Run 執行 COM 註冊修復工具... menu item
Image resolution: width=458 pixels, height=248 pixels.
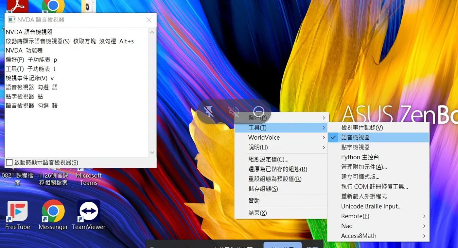[378, 187]
